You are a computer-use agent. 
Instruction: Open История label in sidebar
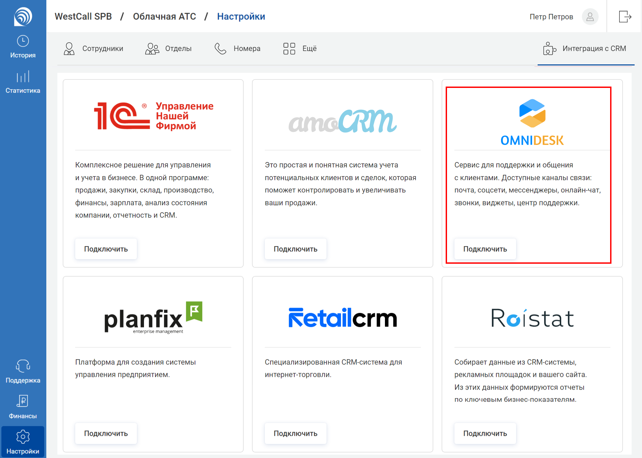(x=23, y=55)
